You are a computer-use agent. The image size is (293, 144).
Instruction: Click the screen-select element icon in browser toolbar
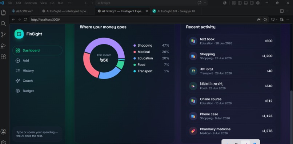click(x=273, y=19)
